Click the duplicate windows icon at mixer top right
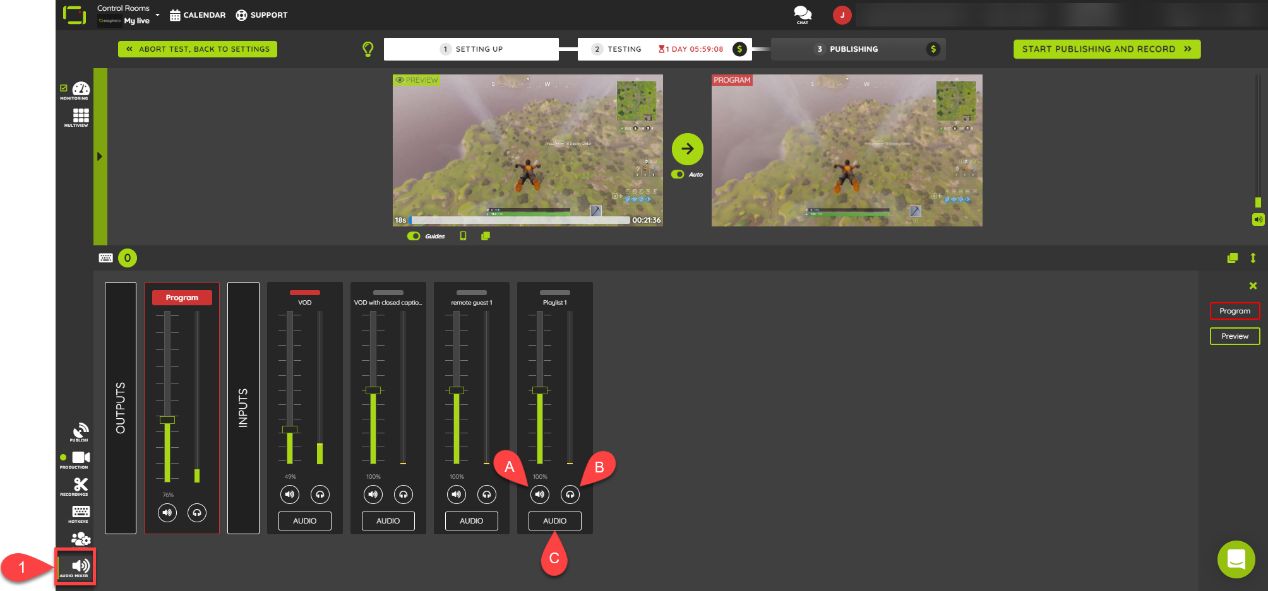Viewport: 1268px width, 591px height. point(1233,258)
